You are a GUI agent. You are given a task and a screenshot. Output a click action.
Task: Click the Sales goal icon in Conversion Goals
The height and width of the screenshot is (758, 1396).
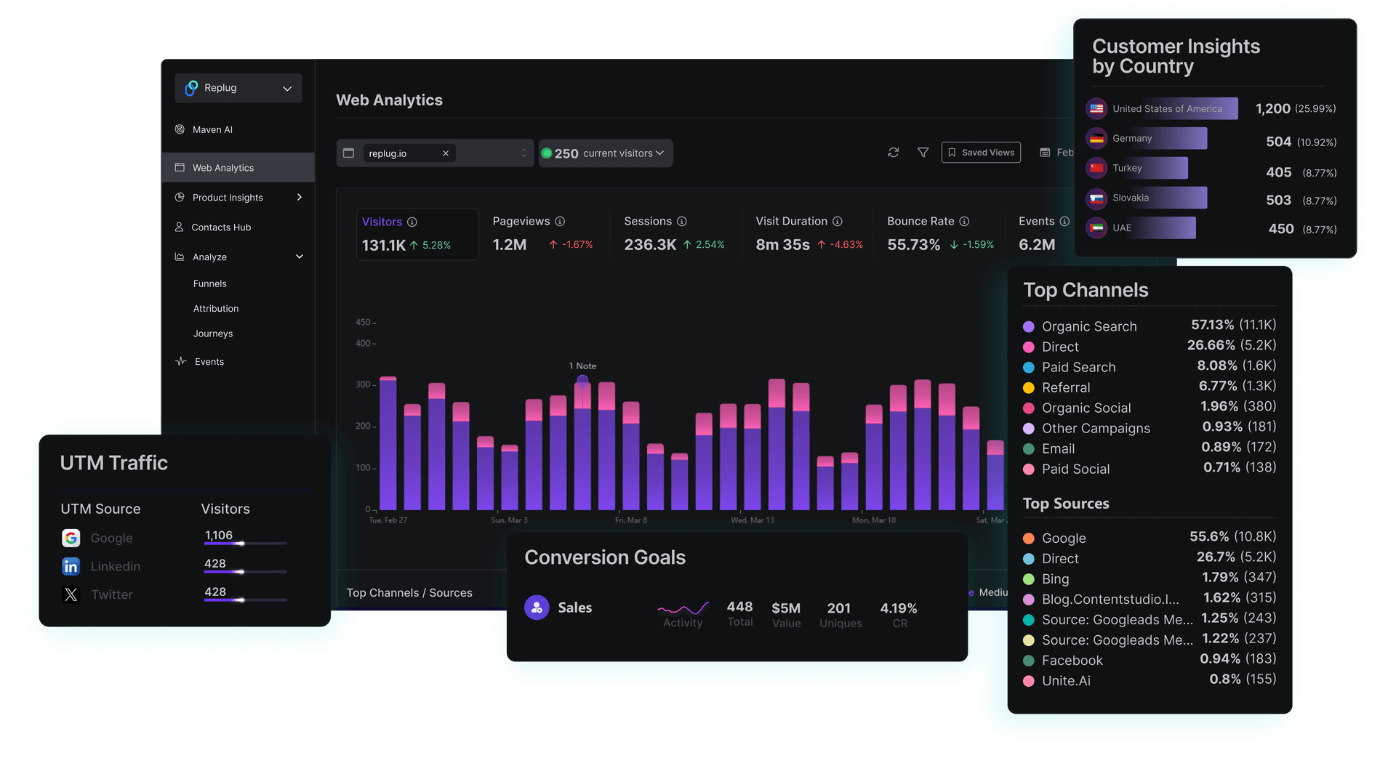tap(537, 607)
